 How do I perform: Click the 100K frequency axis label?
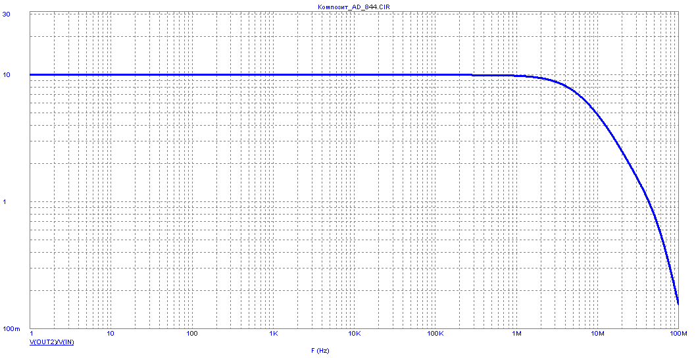(435, 334)
